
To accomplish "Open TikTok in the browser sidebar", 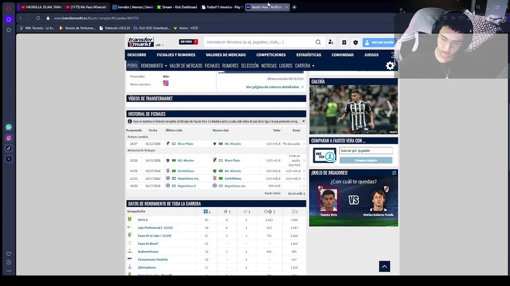I will [x=9, y=148].
